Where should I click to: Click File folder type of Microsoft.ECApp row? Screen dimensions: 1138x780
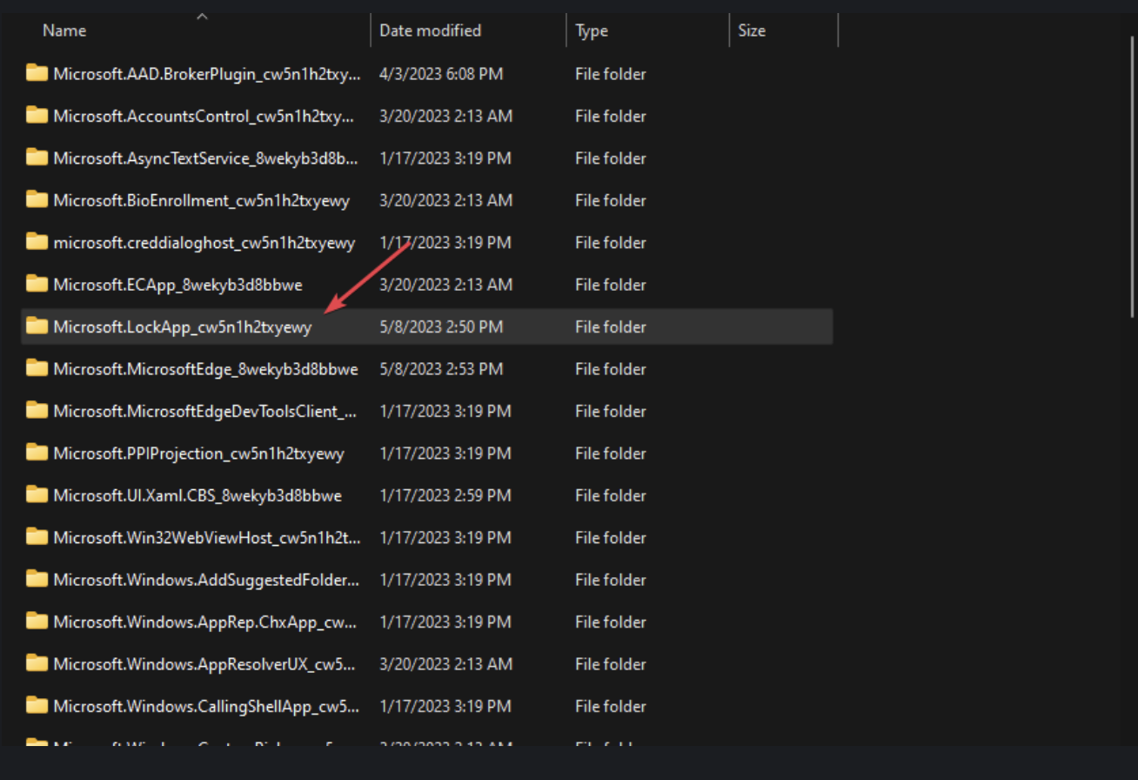[610, 285]
